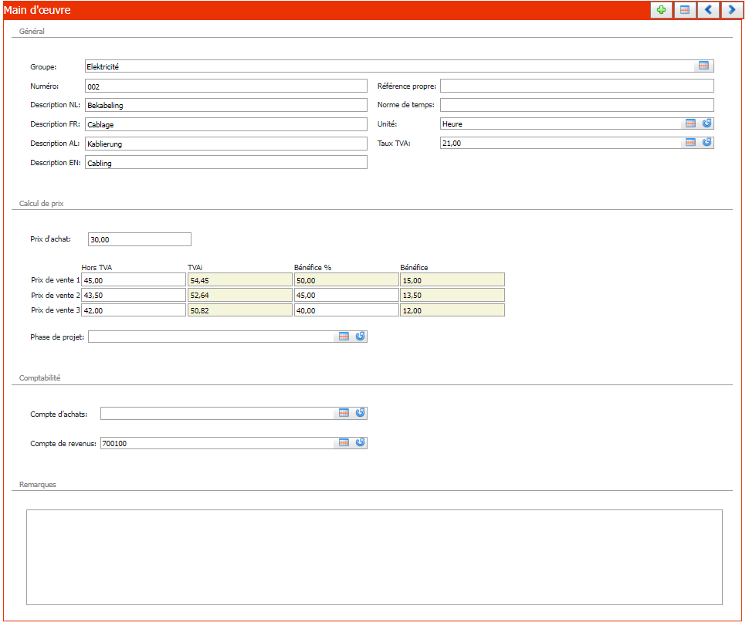Click TVAi value 50,82

(240, 310)
